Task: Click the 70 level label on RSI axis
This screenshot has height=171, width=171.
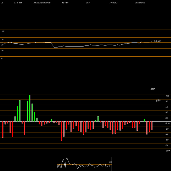Action: [2, 39]
